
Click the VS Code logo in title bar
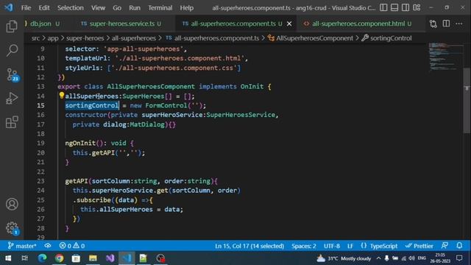click(9, 7)
